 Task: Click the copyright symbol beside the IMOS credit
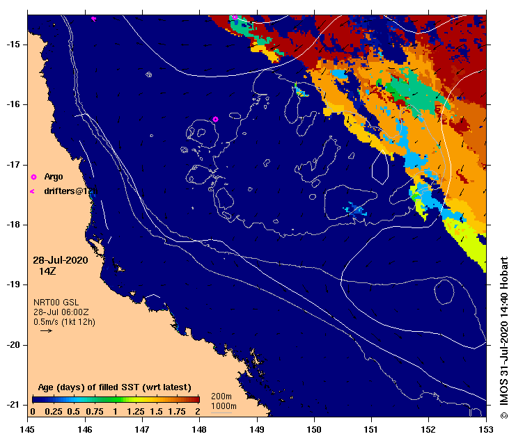click(504, 416)
